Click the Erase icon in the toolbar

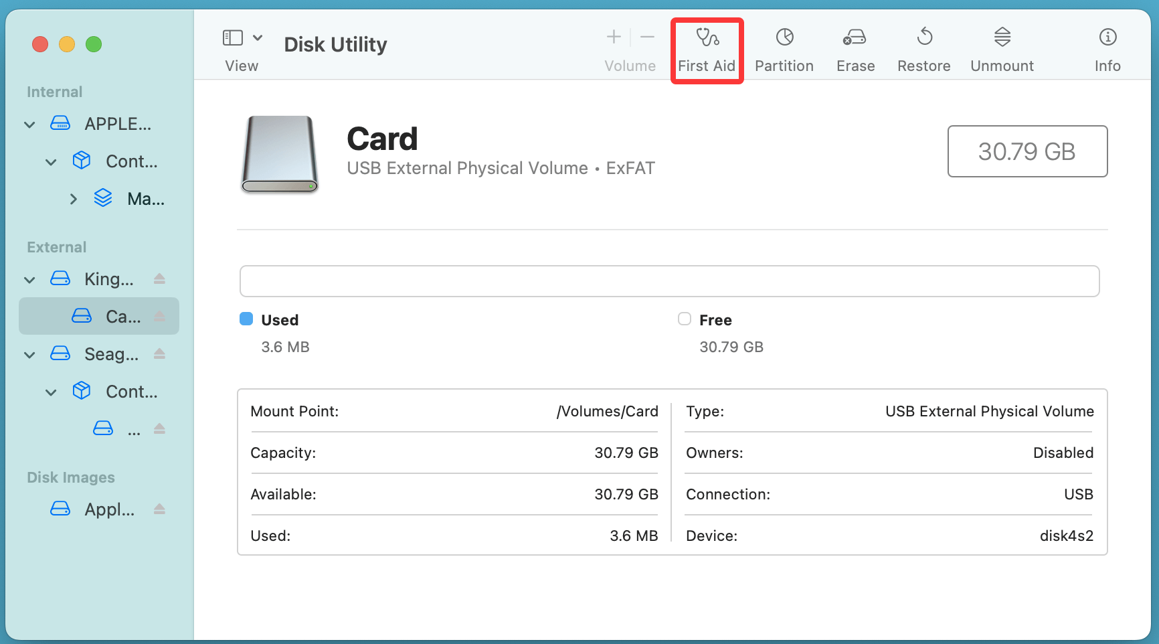[x=855, y=50]
